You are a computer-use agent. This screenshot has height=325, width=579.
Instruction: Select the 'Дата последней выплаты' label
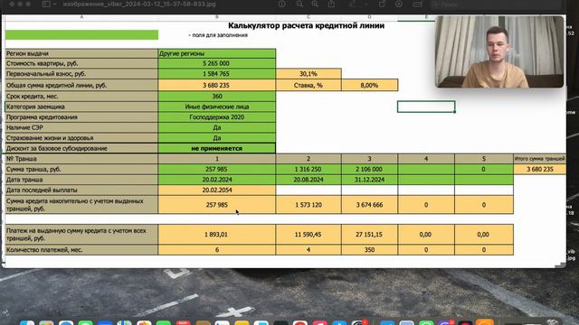[x=81, y=190]
